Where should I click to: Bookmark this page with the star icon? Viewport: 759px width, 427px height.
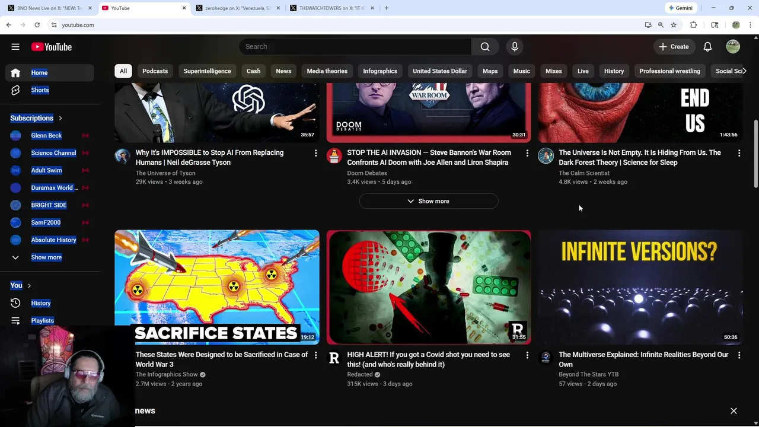pyautogui.click(x=674, y=25)
